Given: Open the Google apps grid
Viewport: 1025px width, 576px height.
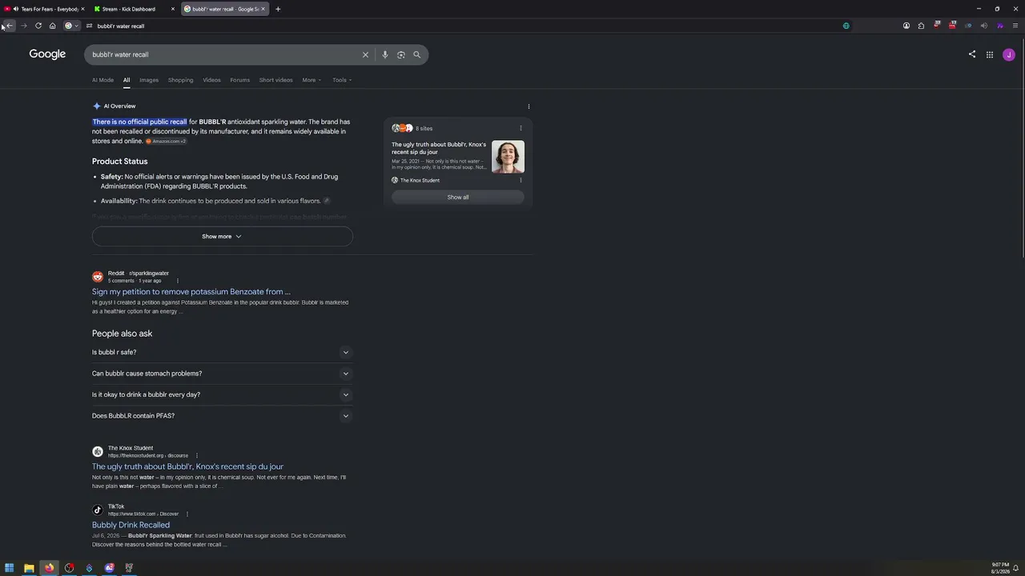Looking at the screenshot, I should click(x=990, y=54).
